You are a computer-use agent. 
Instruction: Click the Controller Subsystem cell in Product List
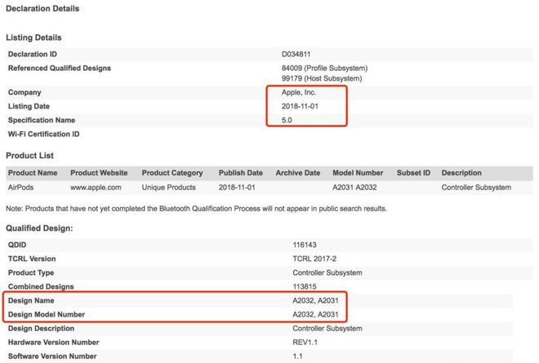476,188
